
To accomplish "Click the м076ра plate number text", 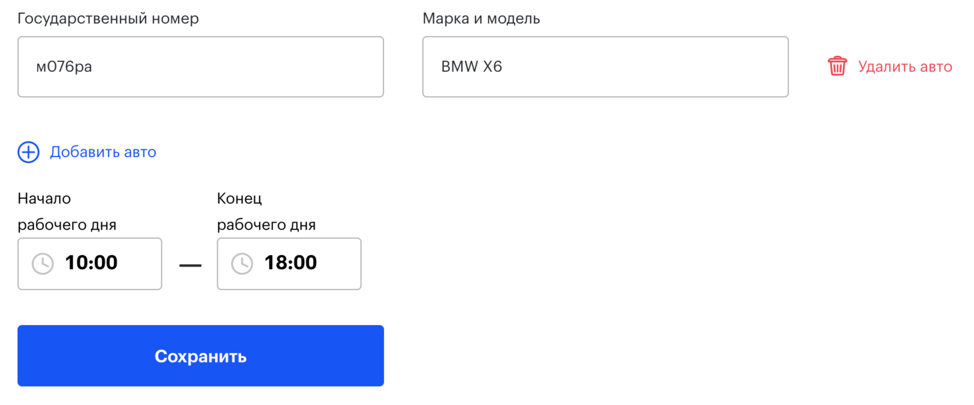I will tap(64, 67).
